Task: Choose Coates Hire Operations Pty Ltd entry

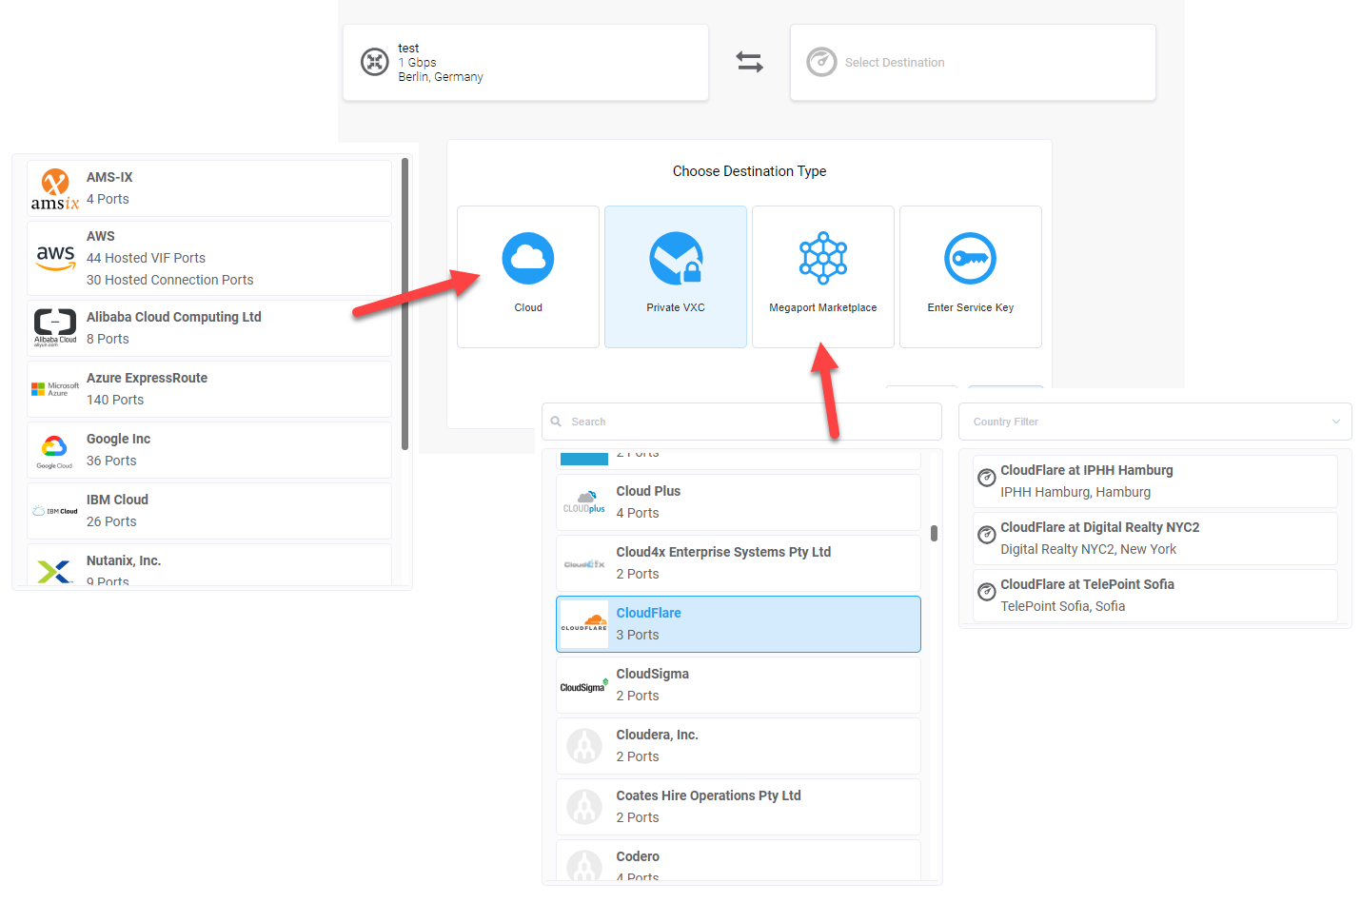Action: tap(739, 807)
